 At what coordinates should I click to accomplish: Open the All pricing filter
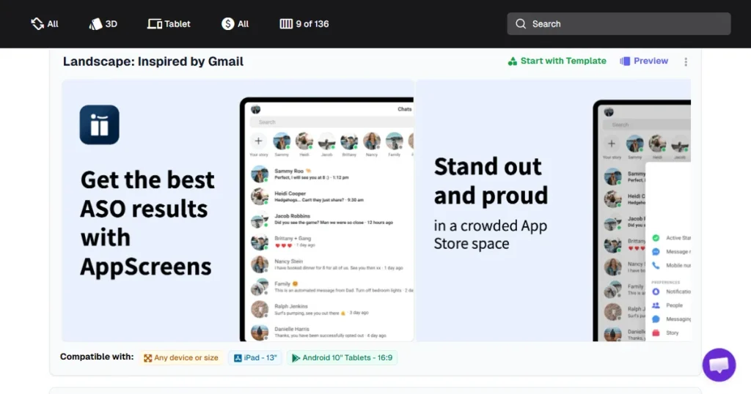pos(235,24)
